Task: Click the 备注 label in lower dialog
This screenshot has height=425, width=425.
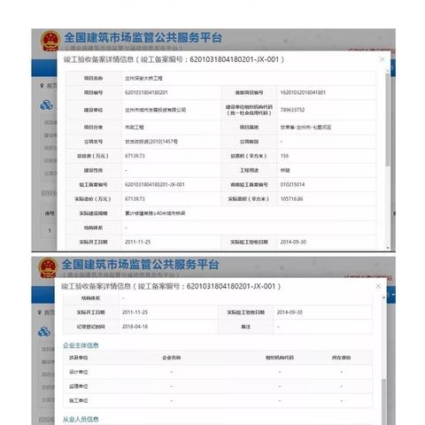Action: (245, 327)
